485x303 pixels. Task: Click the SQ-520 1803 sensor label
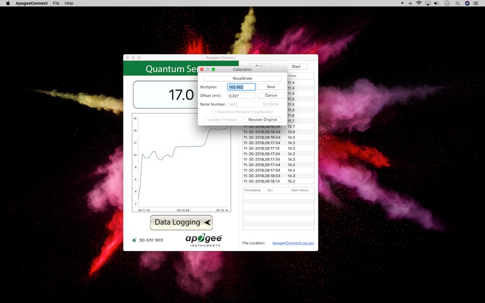(151, 240)
